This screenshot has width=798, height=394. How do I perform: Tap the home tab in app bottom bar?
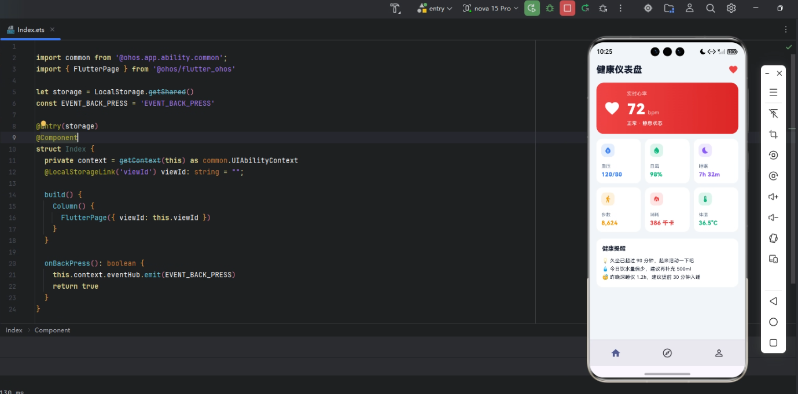coord(616,353)
